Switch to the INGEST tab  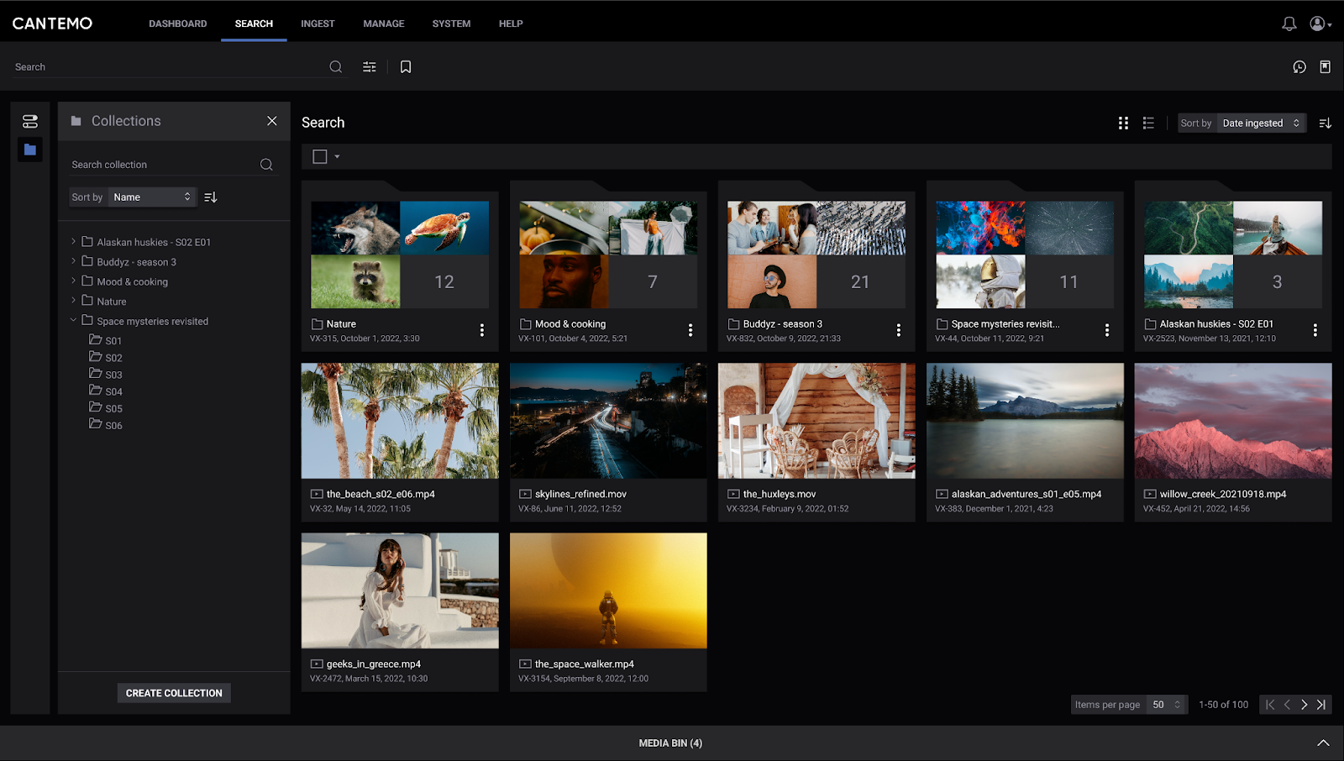click(318, 24)
